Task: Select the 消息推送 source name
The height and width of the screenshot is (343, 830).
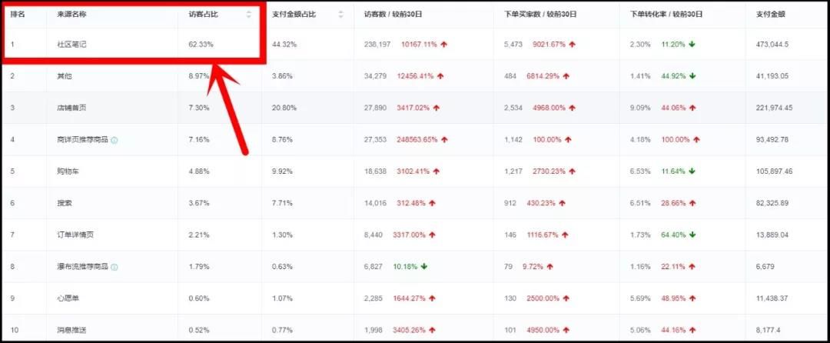Action: [x=72, y=330]
